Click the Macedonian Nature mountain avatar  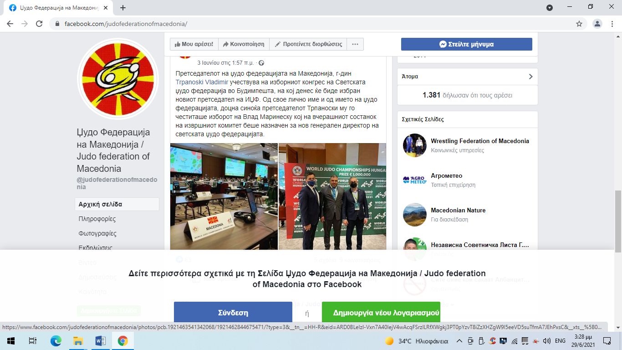coord(415,214)
